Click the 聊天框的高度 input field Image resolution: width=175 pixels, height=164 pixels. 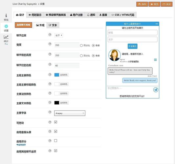[x=67, y=55]
